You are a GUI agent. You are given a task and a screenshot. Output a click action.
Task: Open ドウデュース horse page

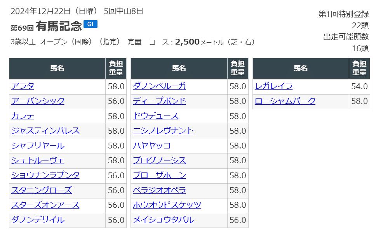coord(156,116)
